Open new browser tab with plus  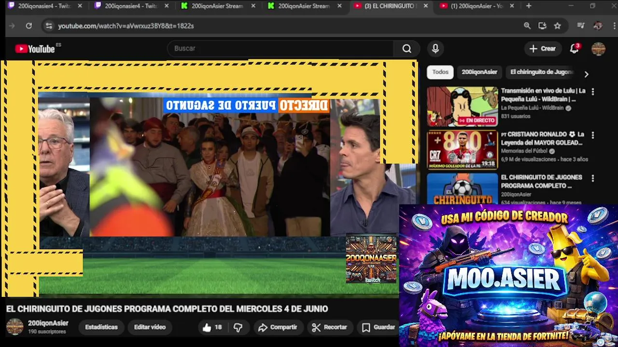coord(529,6)
